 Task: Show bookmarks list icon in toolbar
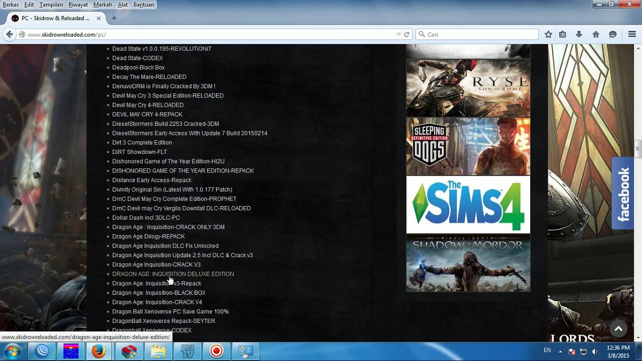coord(563,35)
